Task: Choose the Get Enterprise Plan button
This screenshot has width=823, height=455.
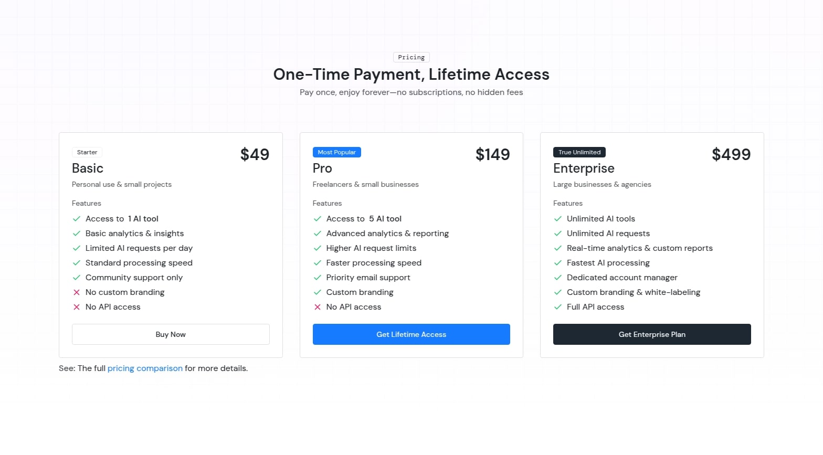Action: [652, 334]
